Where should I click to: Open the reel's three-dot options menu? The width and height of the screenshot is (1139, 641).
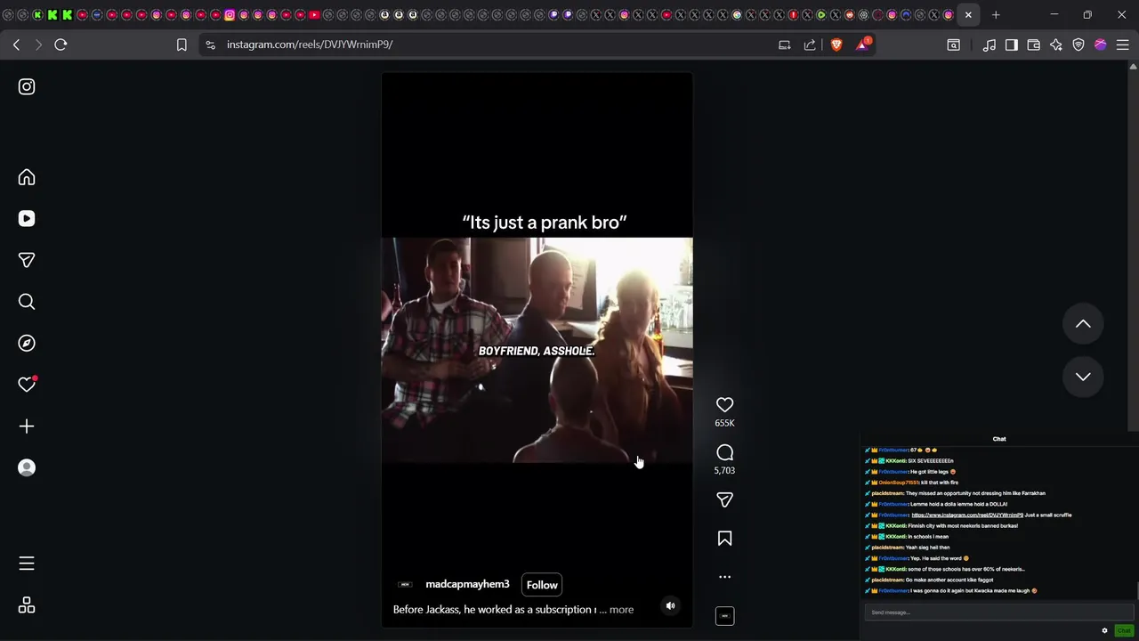pos(724,577)
